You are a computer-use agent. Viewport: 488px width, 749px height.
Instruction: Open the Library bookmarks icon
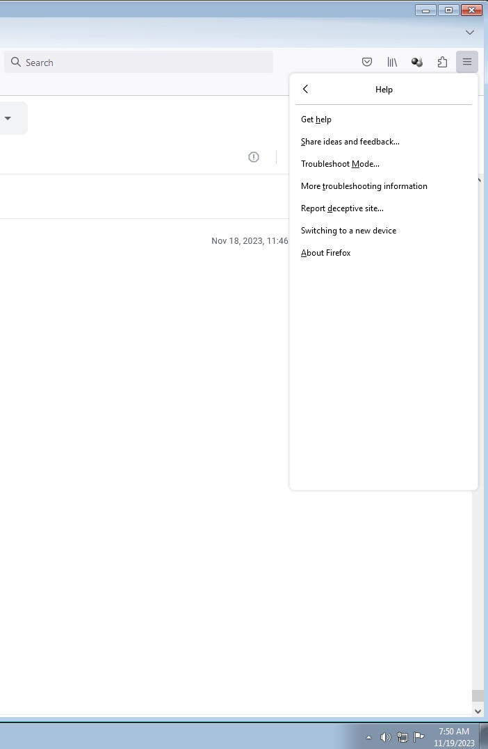[x=392, y=62]
